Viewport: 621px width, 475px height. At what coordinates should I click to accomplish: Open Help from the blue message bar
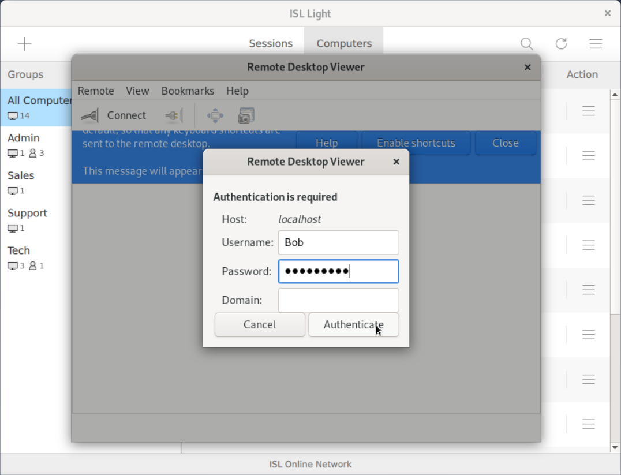pos(327,143)
